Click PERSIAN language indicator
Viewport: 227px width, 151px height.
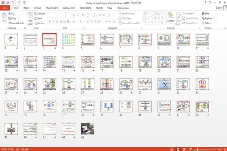click(25, 149)
